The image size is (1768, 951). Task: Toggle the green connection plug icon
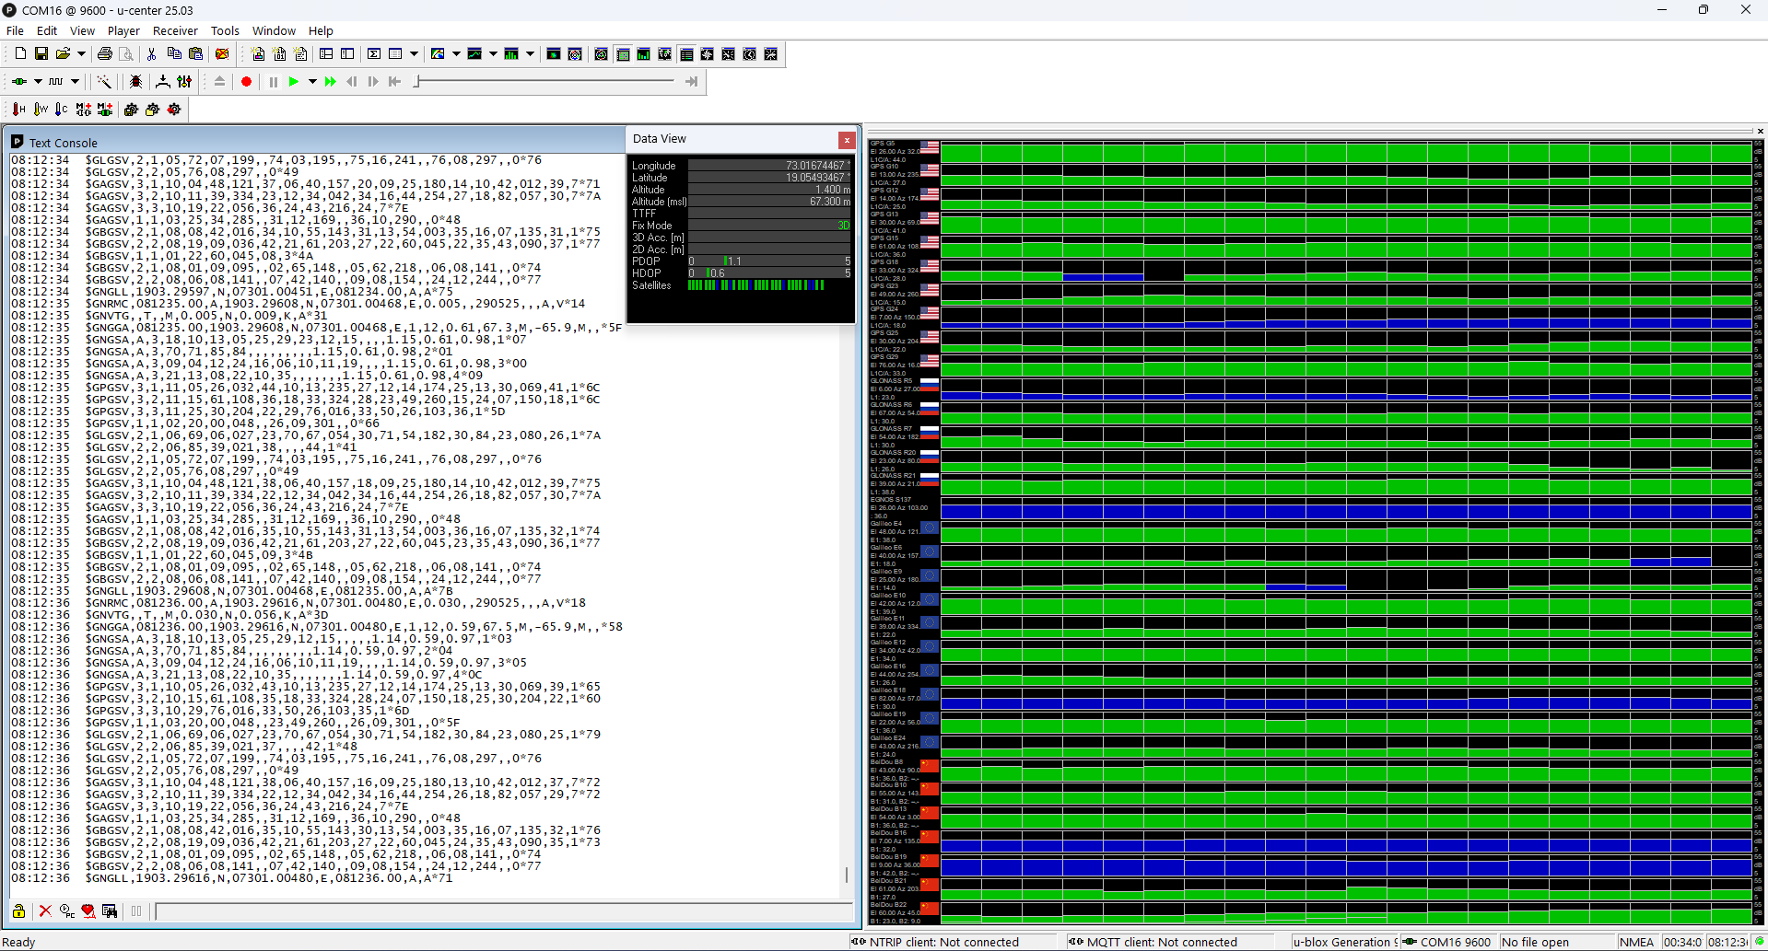pyautogui.click(x=18, y=82)
